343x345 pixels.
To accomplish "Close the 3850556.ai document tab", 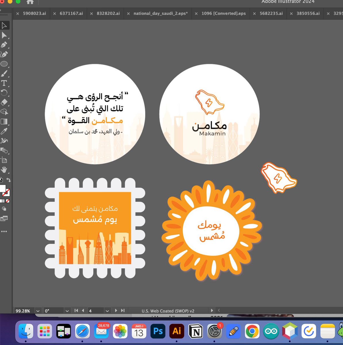I will click(x=291, y=14).
